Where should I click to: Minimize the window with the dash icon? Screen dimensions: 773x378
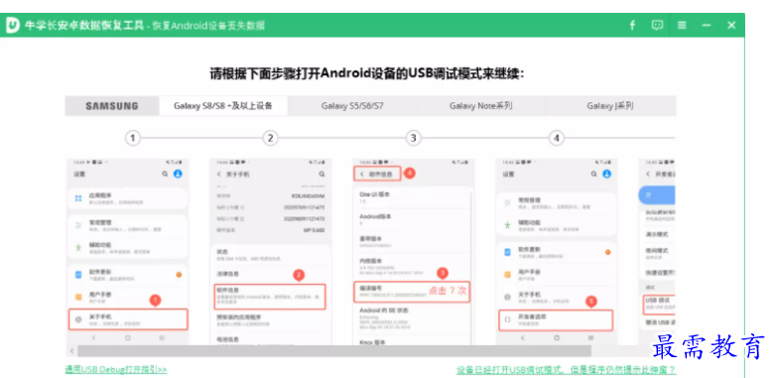tap(707, 25)
